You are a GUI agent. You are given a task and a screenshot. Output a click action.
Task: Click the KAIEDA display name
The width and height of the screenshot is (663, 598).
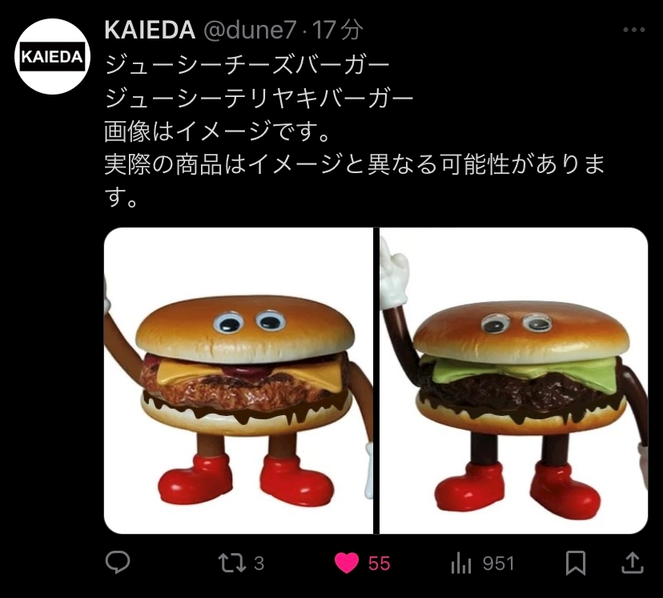click(150, 30)
